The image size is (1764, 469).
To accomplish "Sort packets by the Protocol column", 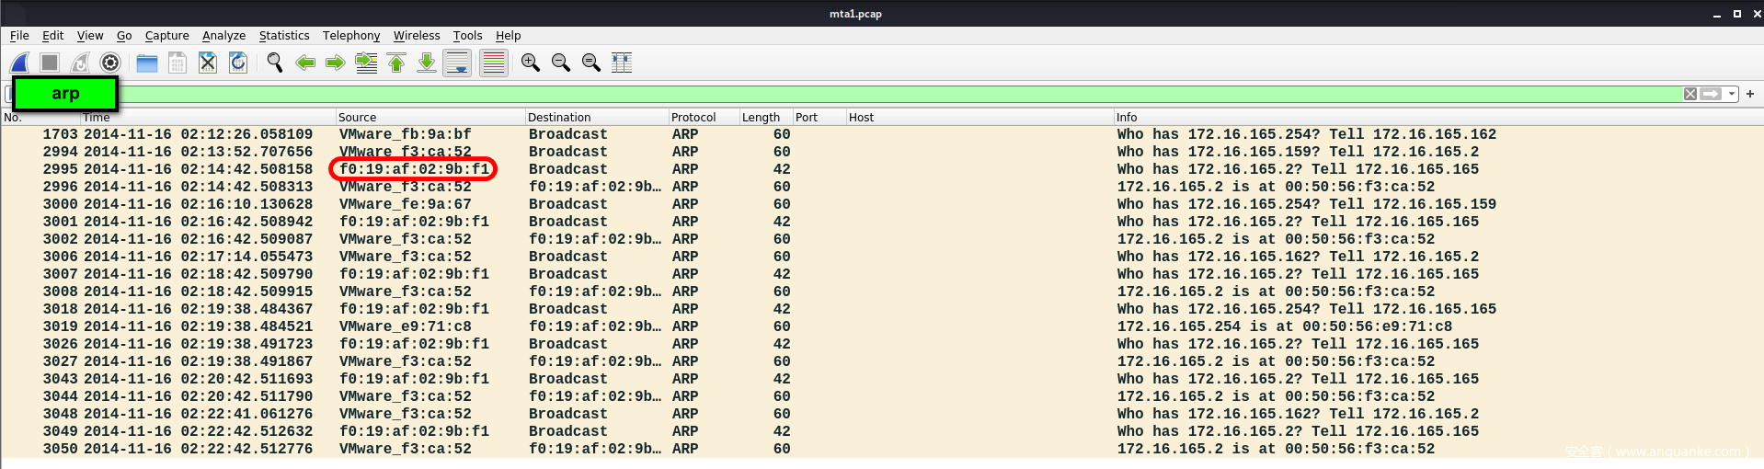I will tap(693, 118).
